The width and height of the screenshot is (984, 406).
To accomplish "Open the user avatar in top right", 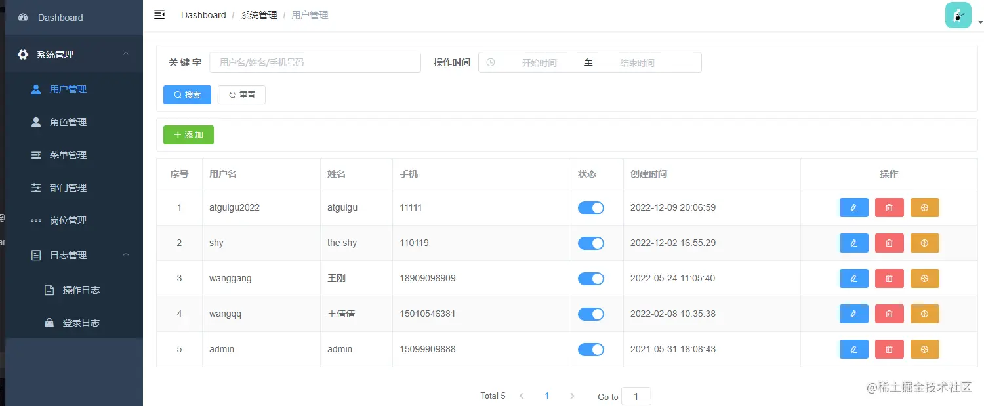I will click(x=958, y=15).
